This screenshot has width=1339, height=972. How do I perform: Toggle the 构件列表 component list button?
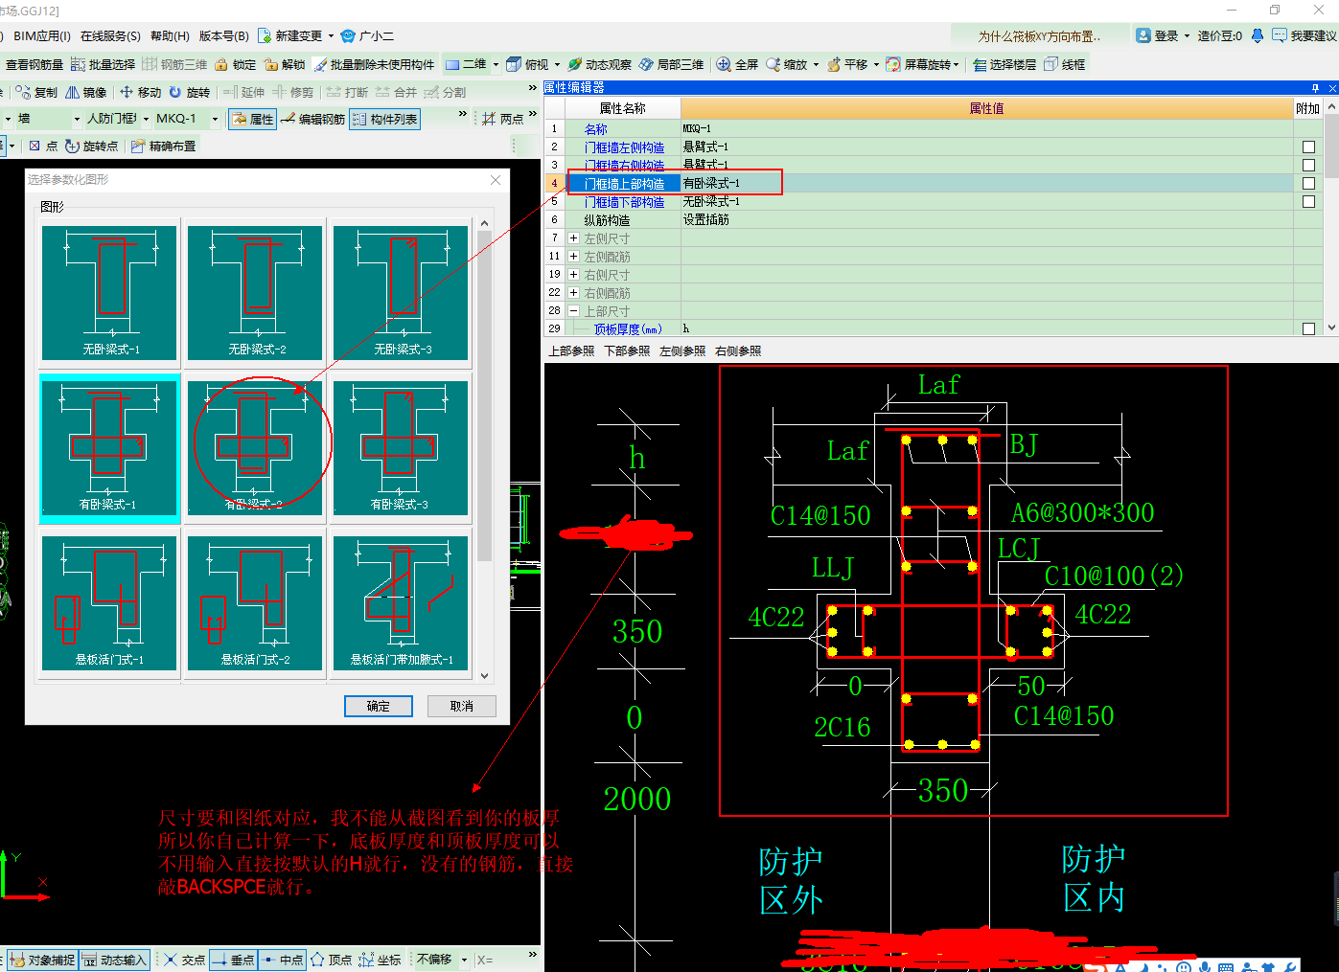point(384,119)
